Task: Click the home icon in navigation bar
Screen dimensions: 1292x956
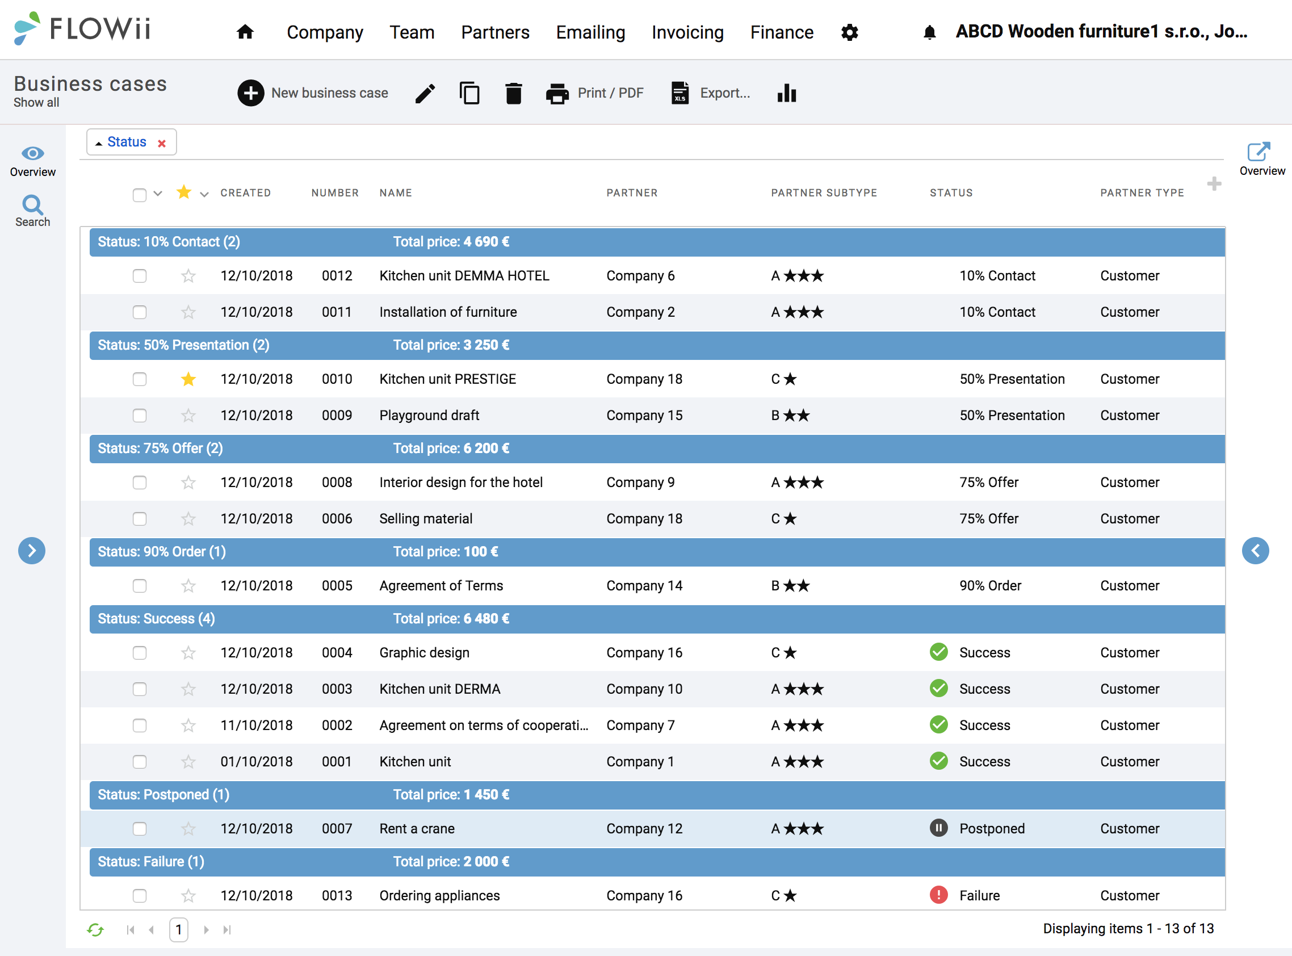Action: pos(245,32)
